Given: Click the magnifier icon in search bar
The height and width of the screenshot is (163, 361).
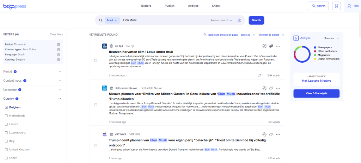Looking at the screenshot, I should click(x=100, y=20).
